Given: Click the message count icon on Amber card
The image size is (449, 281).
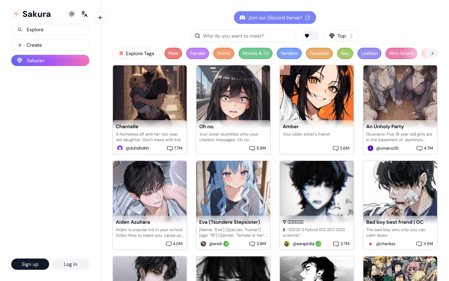Looking at the screenshot, I should coord(335,148).
